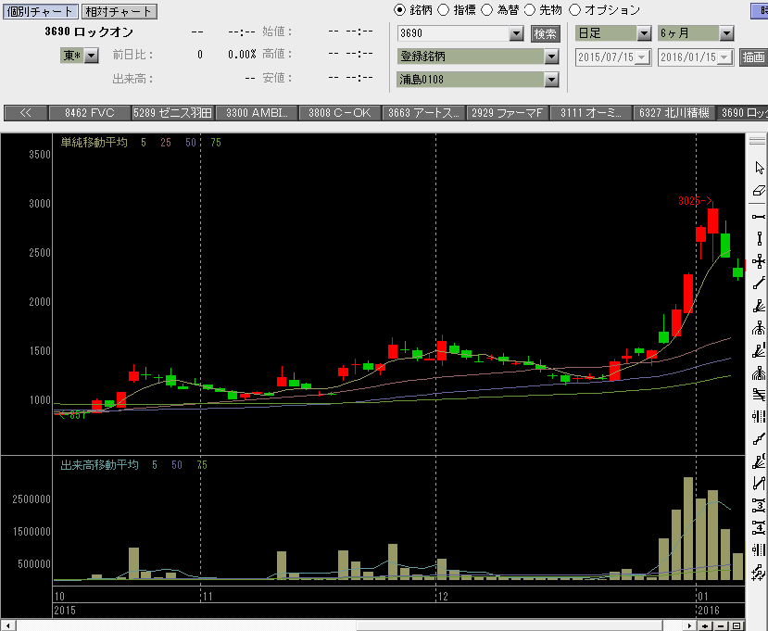The height and width of the screenshot is (631, 768).
Task: Select the 先物 radio button
Action: (x=530, y=10)
